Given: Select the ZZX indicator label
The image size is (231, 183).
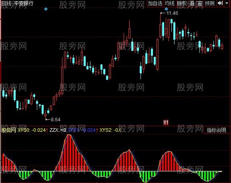Looking at the screenshot, I should (58, 130).
